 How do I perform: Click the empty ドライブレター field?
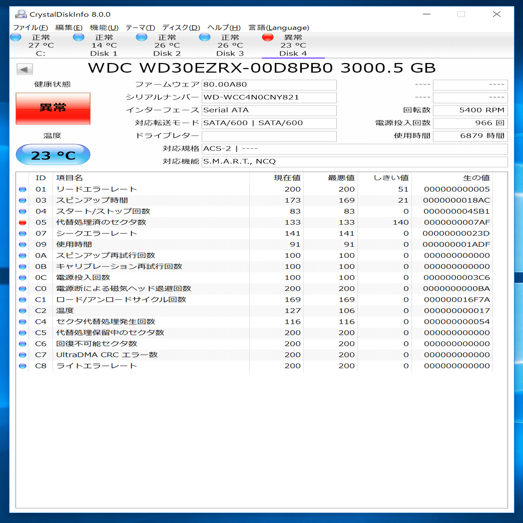coord(269,136)
